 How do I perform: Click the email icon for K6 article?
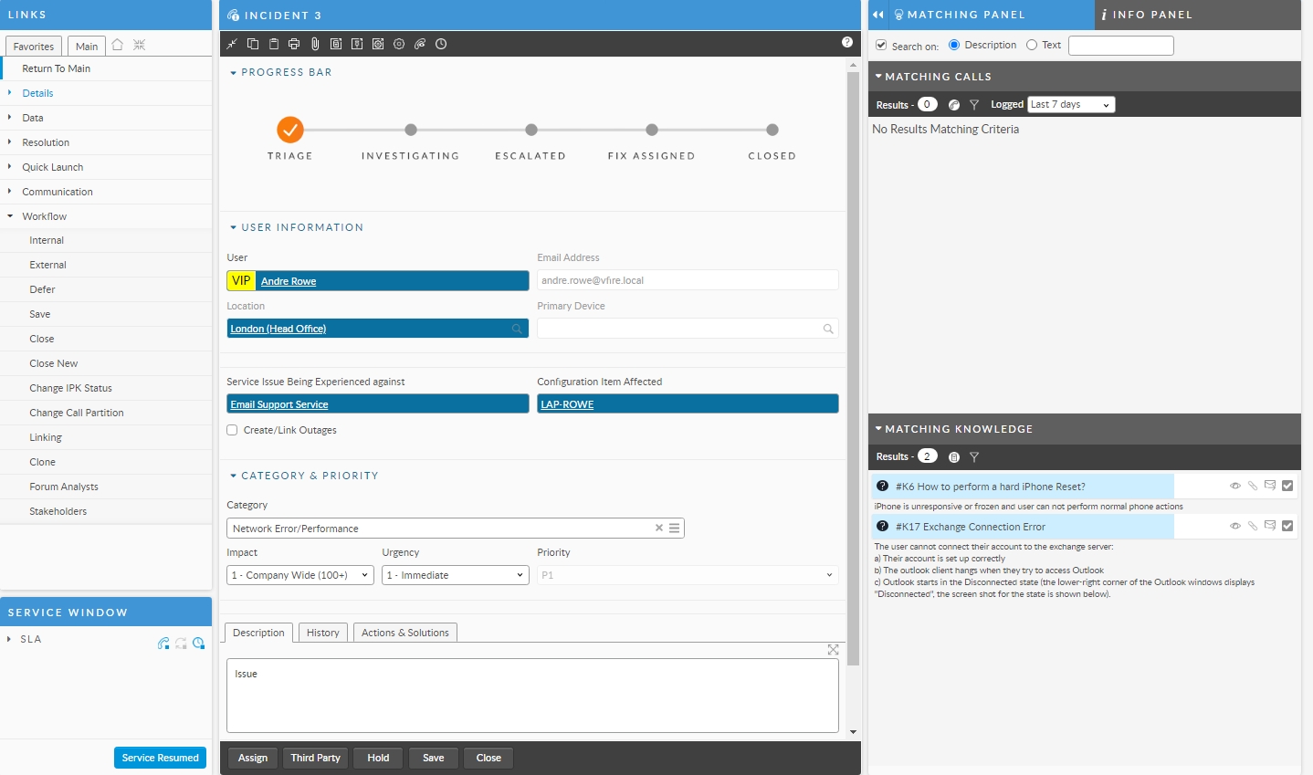[x=1270, y=486]
